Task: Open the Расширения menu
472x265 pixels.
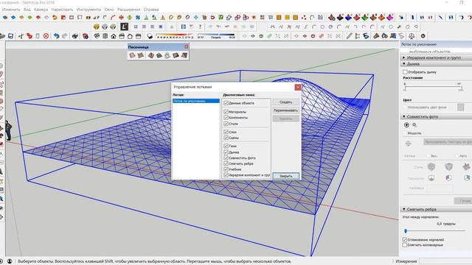Action: click(128, 10)
